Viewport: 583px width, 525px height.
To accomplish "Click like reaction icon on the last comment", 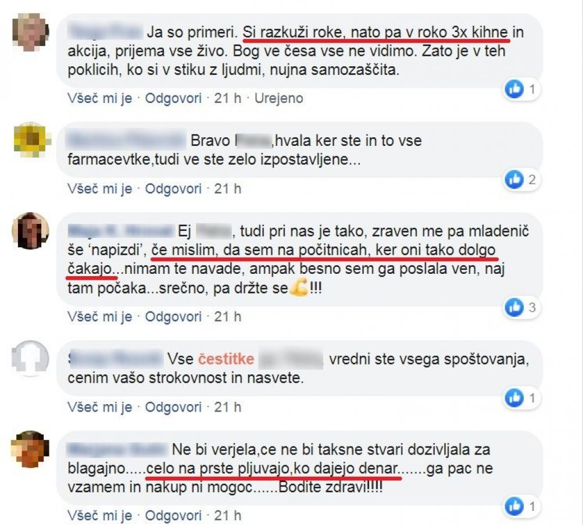I will [514, 506].
